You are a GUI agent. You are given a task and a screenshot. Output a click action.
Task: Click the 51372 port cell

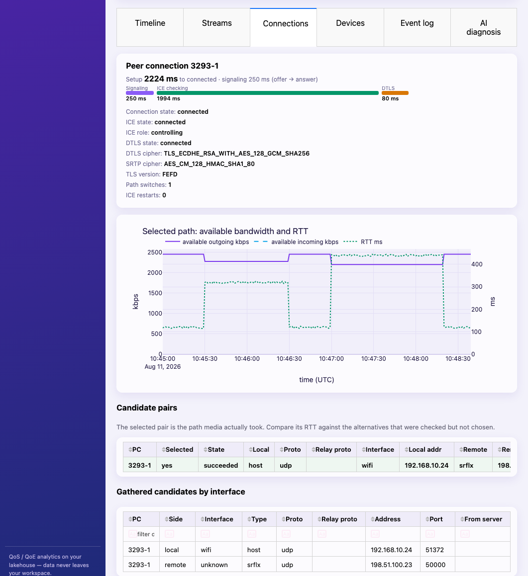click(437, 550)
